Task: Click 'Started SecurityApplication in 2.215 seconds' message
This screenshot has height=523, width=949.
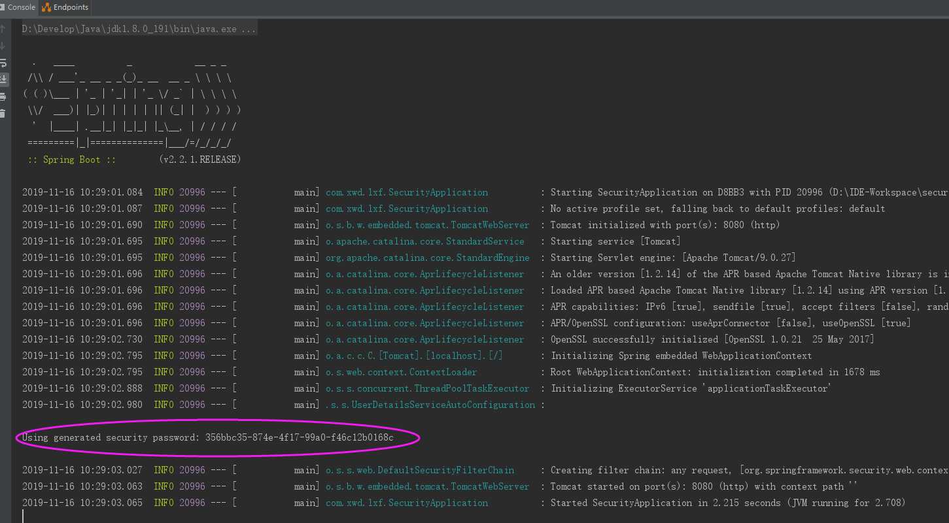Action: [728, 503]
